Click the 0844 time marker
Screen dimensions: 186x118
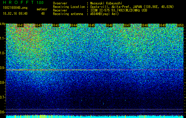click(x=74, y=25)
